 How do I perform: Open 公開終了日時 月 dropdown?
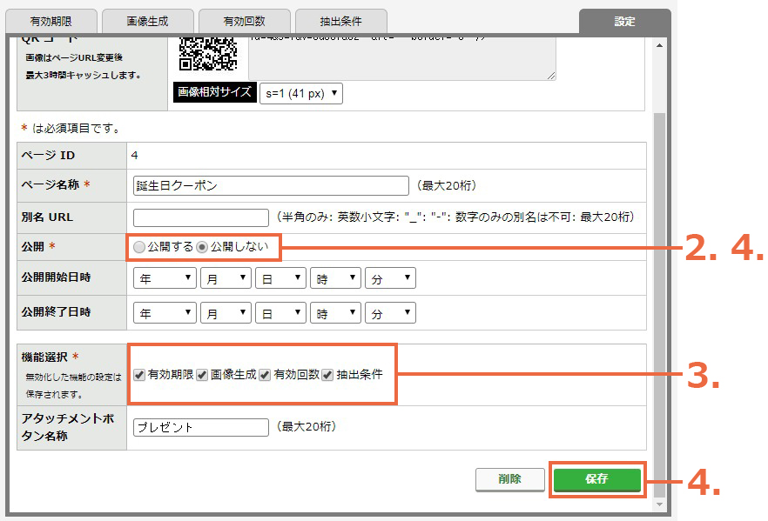click(x=226, y=312)
